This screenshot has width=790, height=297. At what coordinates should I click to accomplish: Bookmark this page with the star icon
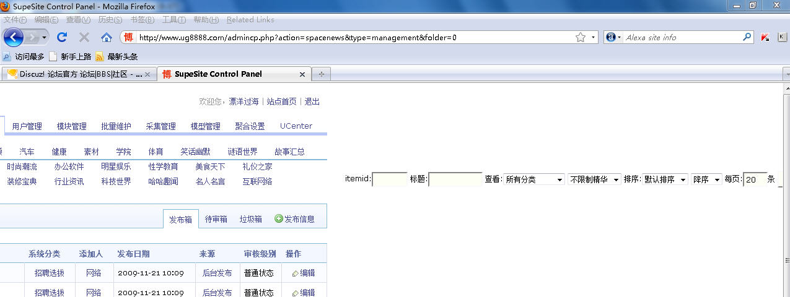coord(581,37)
